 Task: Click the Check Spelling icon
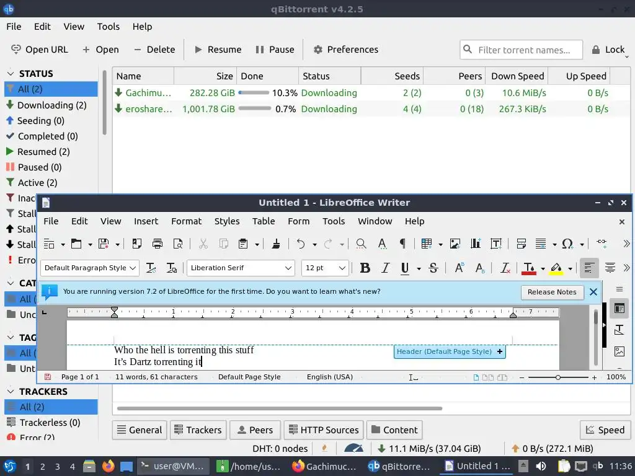[382, 244]
